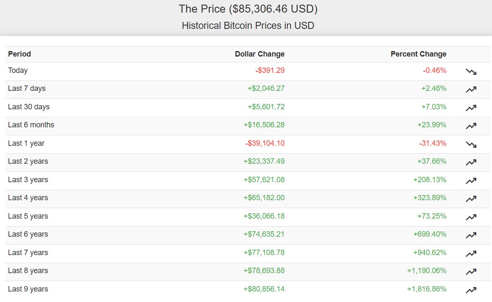This screenshot has height=302, width=492.
Task: Click the Period column header
Action: 19,54
